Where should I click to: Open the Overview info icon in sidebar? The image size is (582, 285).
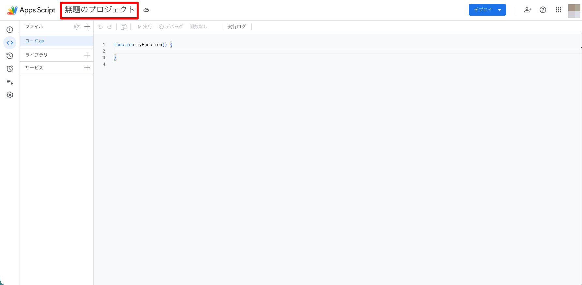(10, 30)
